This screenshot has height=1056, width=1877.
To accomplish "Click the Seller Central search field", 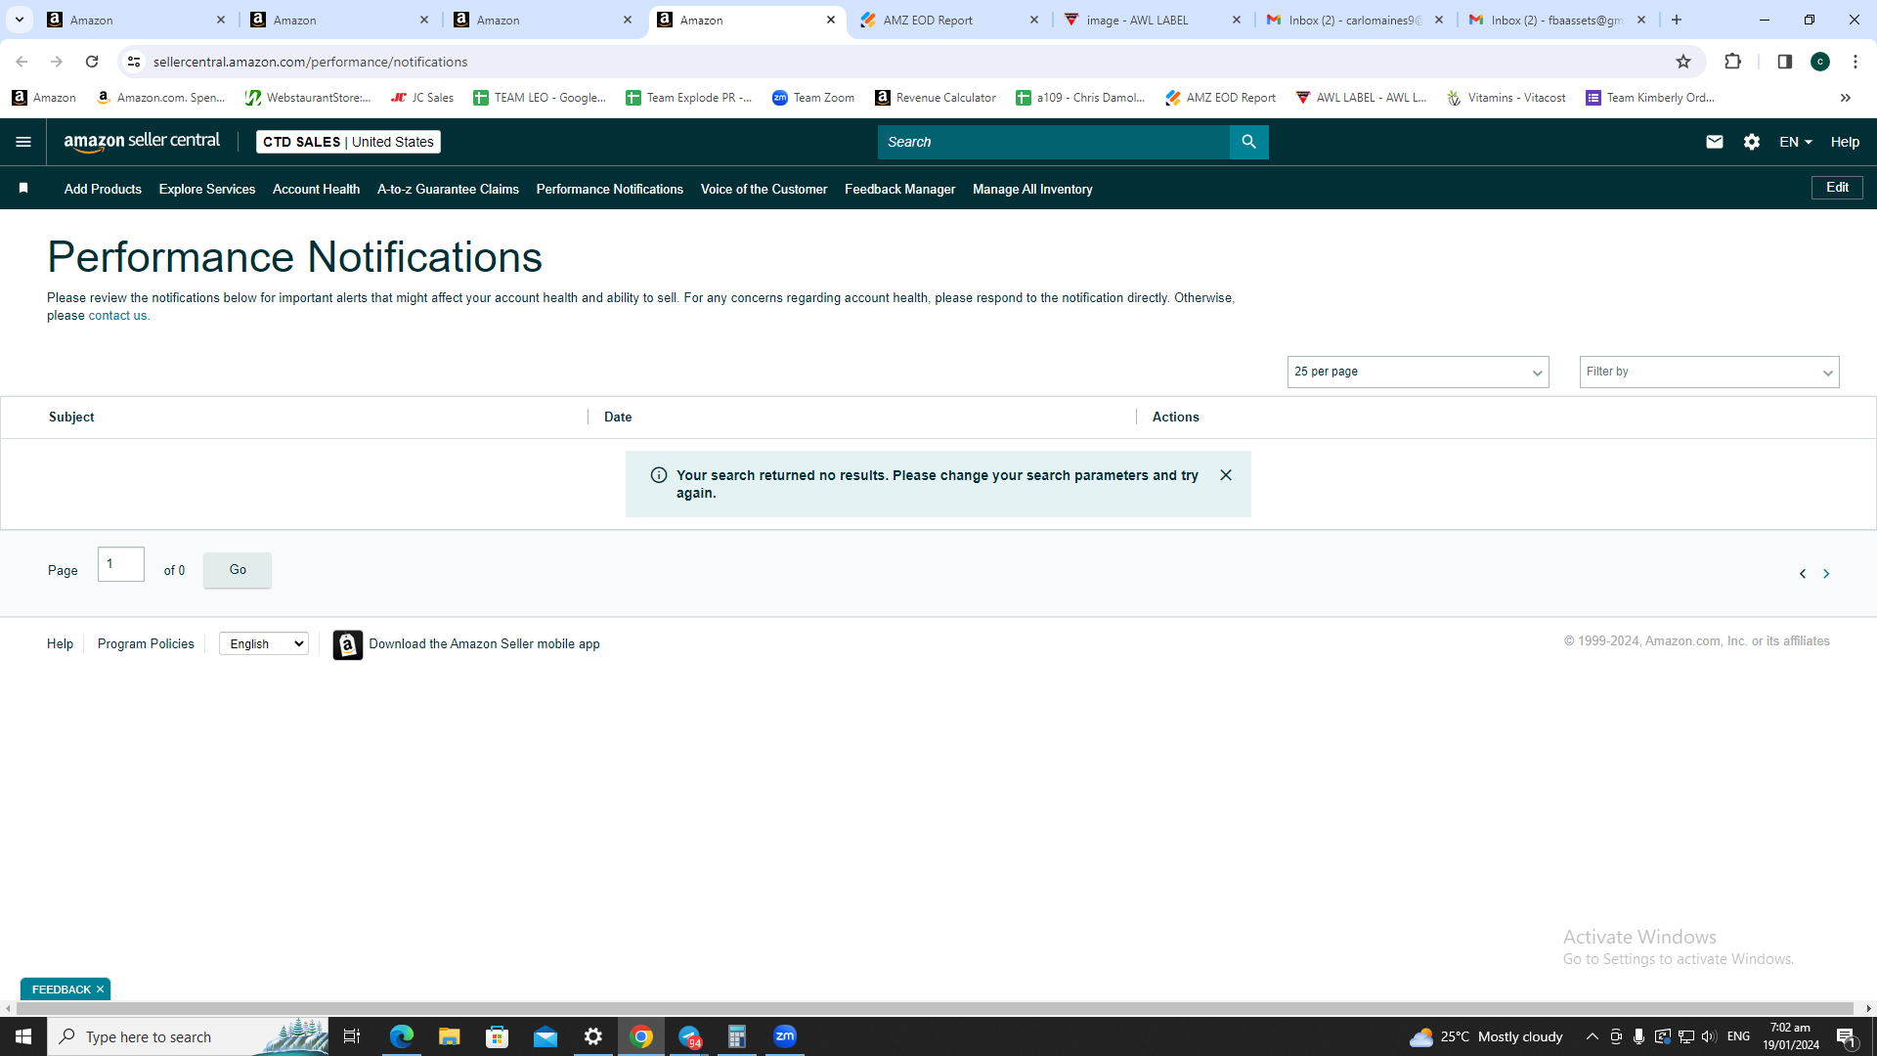I will (x=1053, y=142).
